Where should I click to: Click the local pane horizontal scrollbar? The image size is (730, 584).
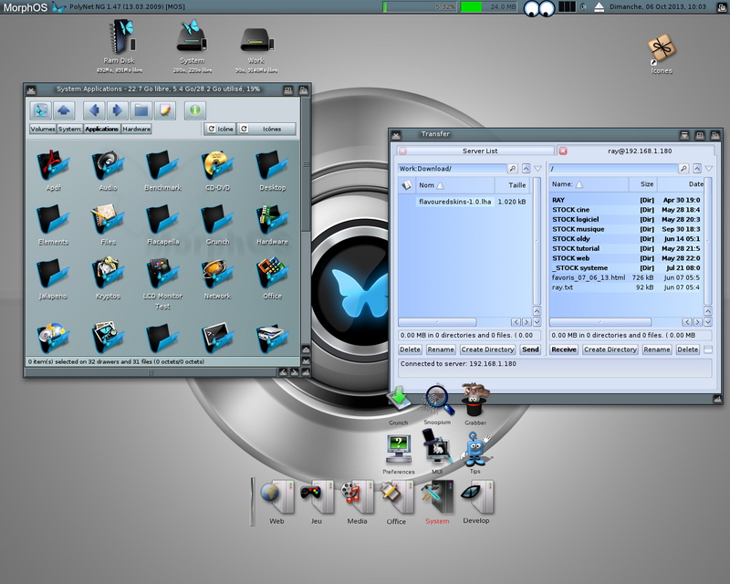[438, 322]
